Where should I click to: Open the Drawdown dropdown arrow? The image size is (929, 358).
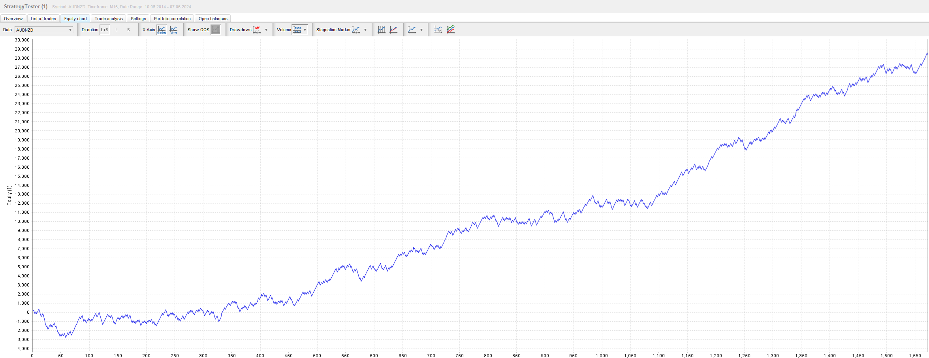266,30
